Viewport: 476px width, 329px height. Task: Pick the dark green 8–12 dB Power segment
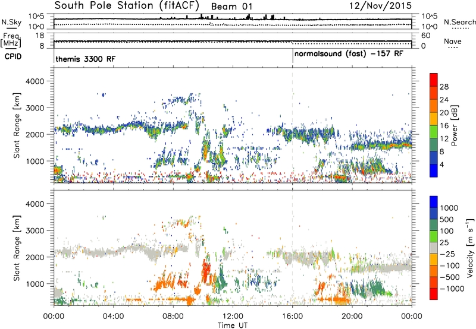[x=434, y=145]
